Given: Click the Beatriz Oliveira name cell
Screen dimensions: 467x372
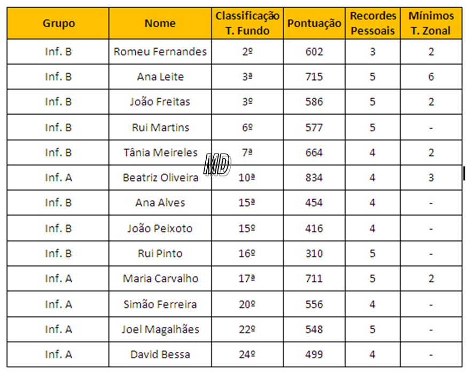Looking at the screenshot, I should [x=160, y=178].
